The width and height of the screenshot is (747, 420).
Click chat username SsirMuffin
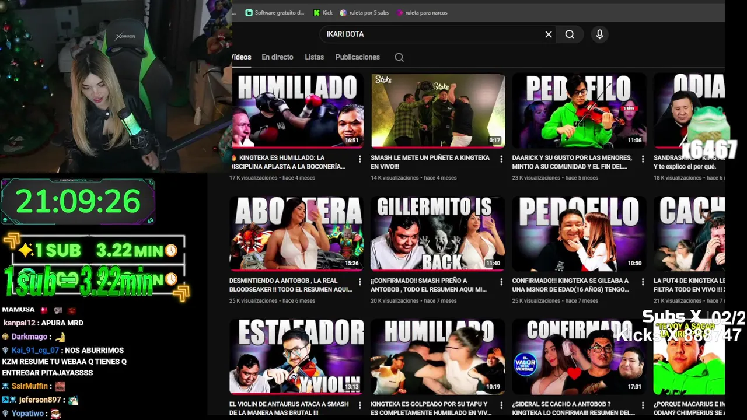29,386
